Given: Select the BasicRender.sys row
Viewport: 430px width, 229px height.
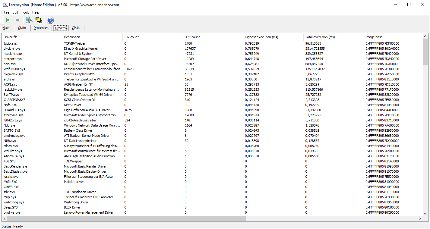Looking at the screenshot, I should coord(212,166).
